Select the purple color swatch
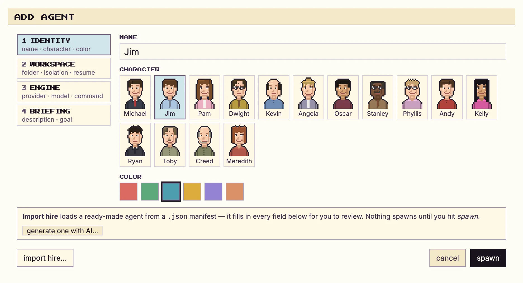 213,192
